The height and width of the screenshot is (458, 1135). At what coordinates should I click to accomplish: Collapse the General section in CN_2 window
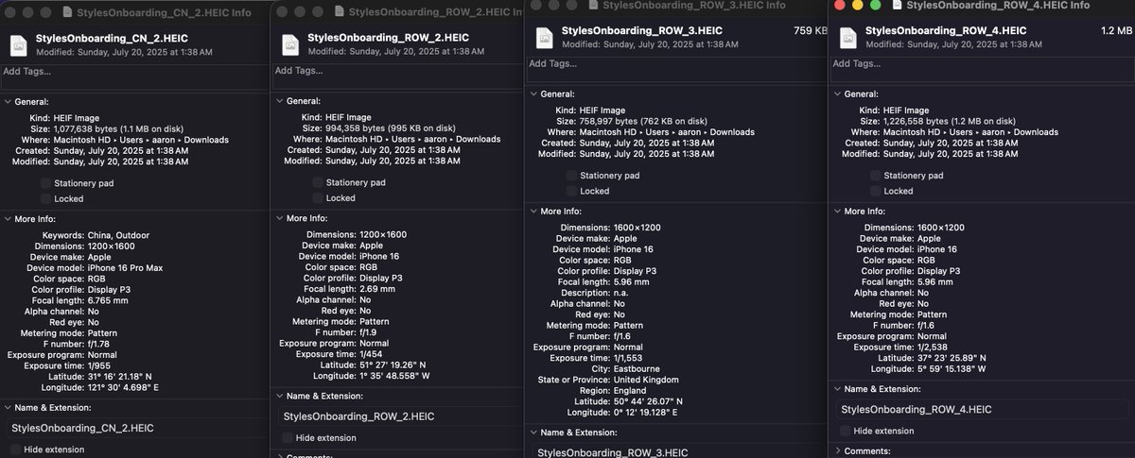(9, 101)
